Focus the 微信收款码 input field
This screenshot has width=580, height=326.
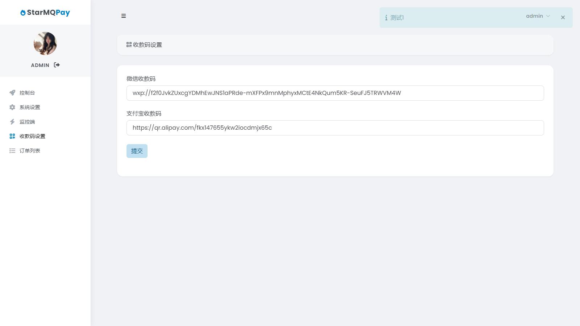coord(335,93)
